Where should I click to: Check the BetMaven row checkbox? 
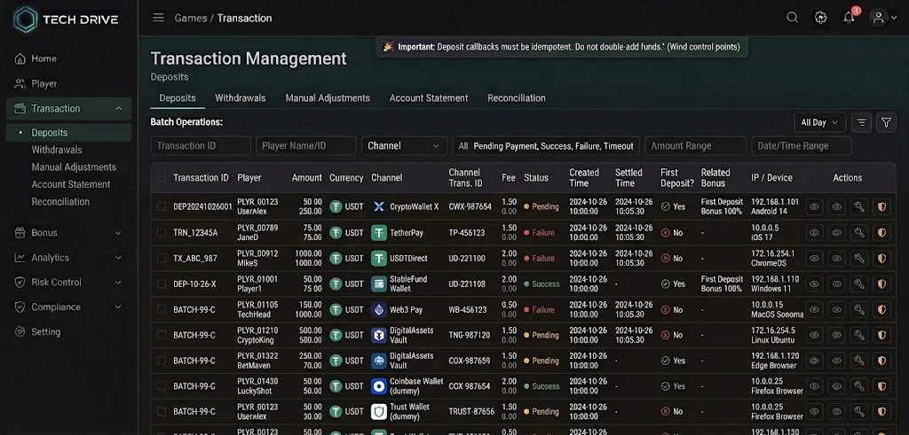pyautogui.click(x=162, y=361)
